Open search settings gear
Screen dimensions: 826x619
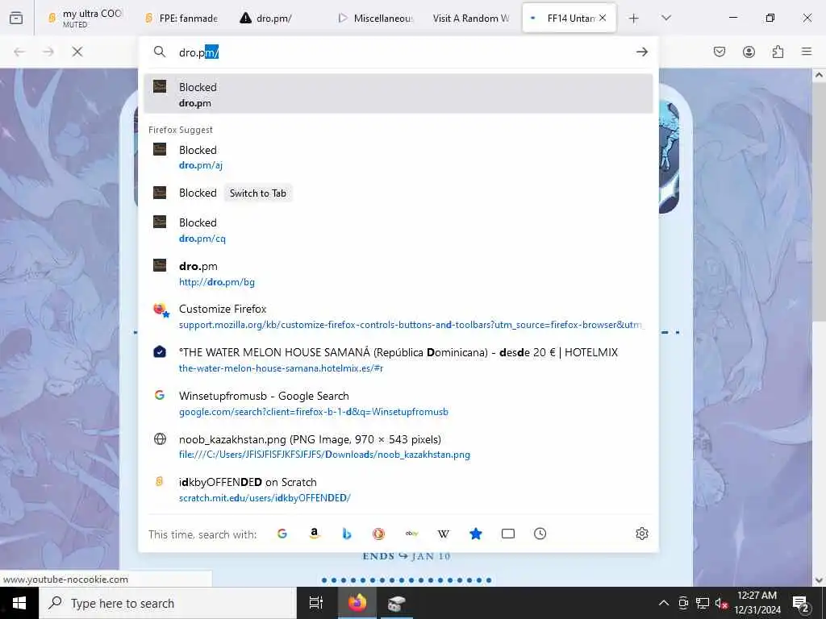(641, 534)
